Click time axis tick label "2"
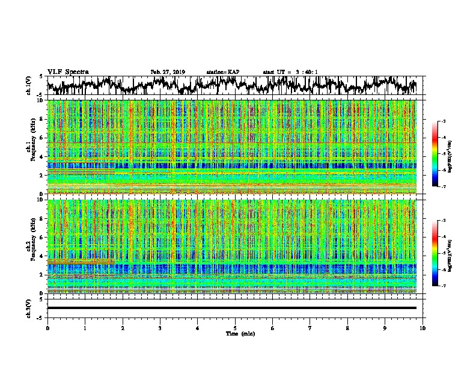The image size is (476, 368). (x=123, y=328)
